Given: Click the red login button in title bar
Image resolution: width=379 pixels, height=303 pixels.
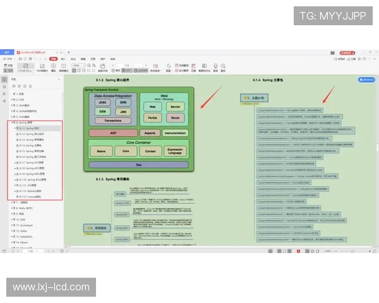Looking at the screenshot, I should (x=347, y=52).
